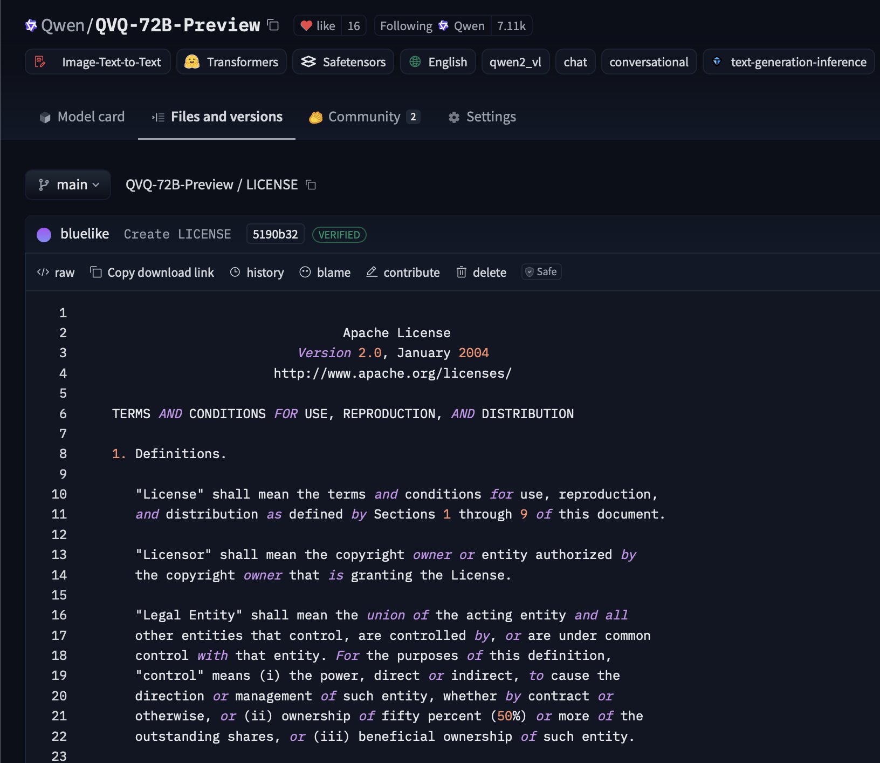Click contribute to edit the file
The width and height of the screenshot is (880, 763).
tap(403, 272)
